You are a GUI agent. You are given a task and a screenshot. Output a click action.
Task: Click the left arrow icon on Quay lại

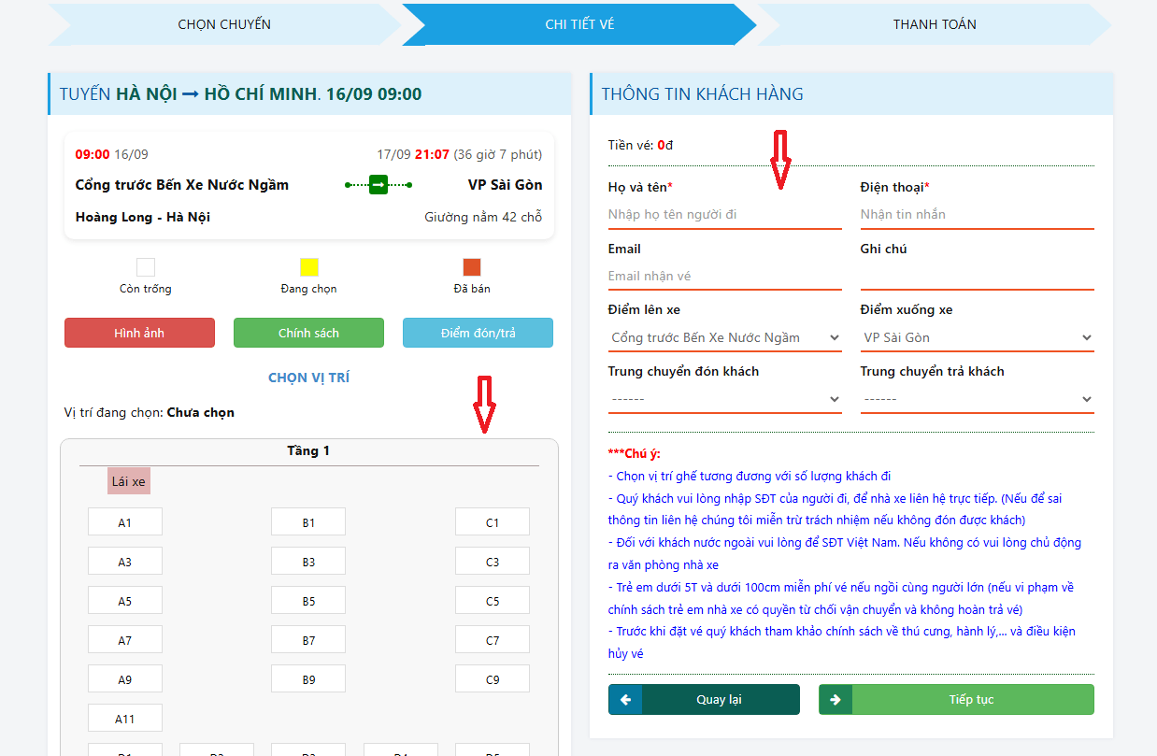coord(625,700)
